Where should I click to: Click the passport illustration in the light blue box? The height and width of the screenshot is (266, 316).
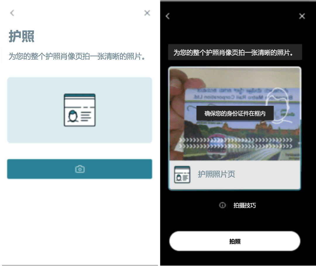coord(80,110)
